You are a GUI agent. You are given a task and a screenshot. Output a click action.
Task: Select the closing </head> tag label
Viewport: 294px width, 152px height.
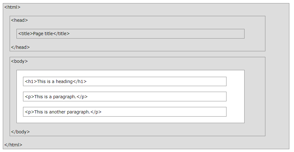click(20, 47)
